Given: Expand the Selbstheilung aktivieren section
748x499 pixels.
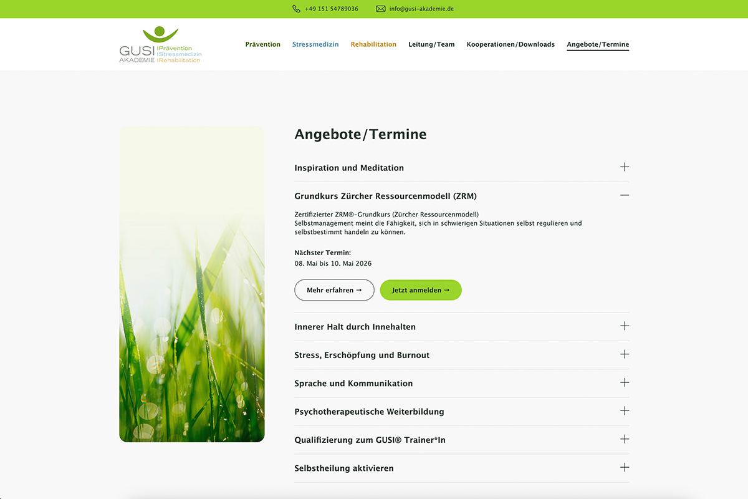Looking at the screenshot, I should [624, 467].
